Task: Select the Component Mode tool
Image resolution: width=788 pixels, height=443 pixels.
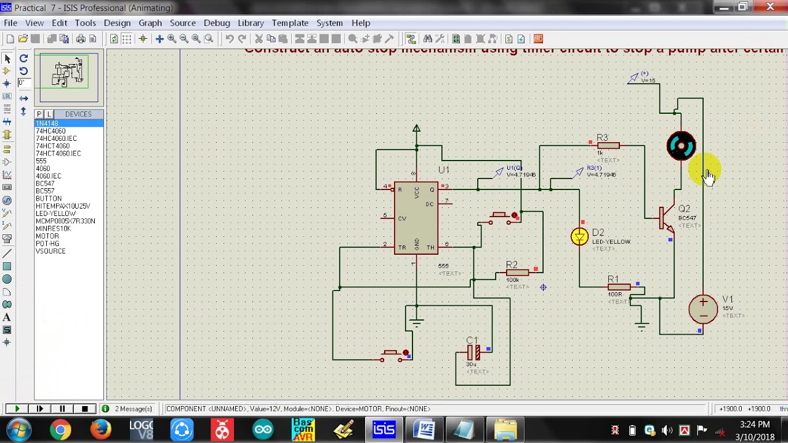Action: tap(7, 71)
